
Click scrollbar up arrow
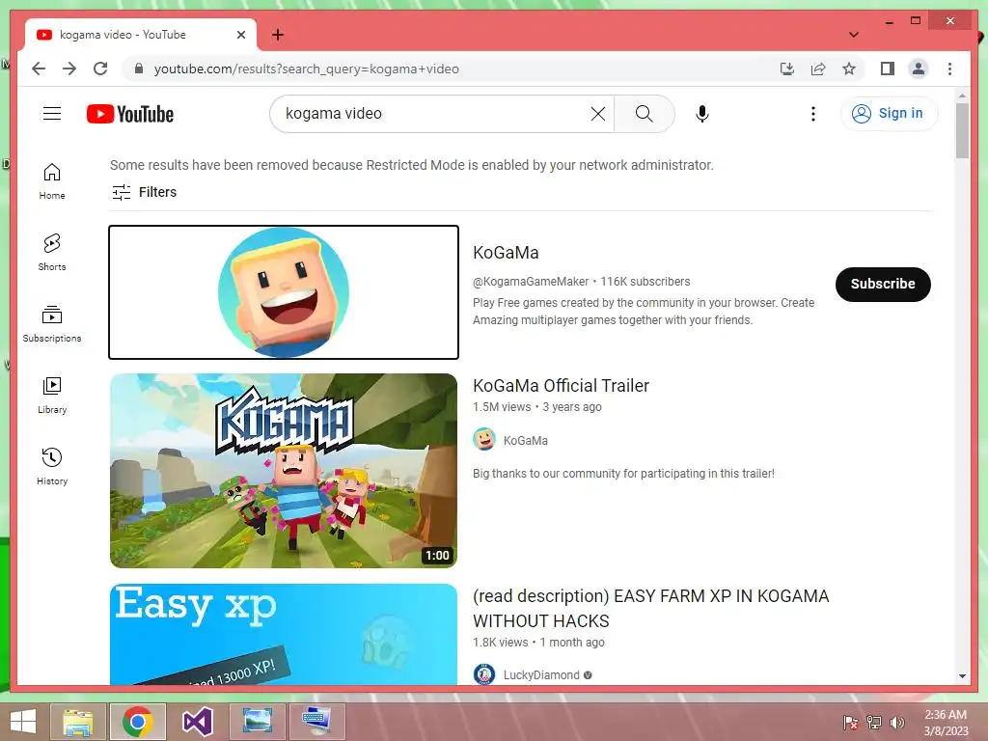pos(962,96)
